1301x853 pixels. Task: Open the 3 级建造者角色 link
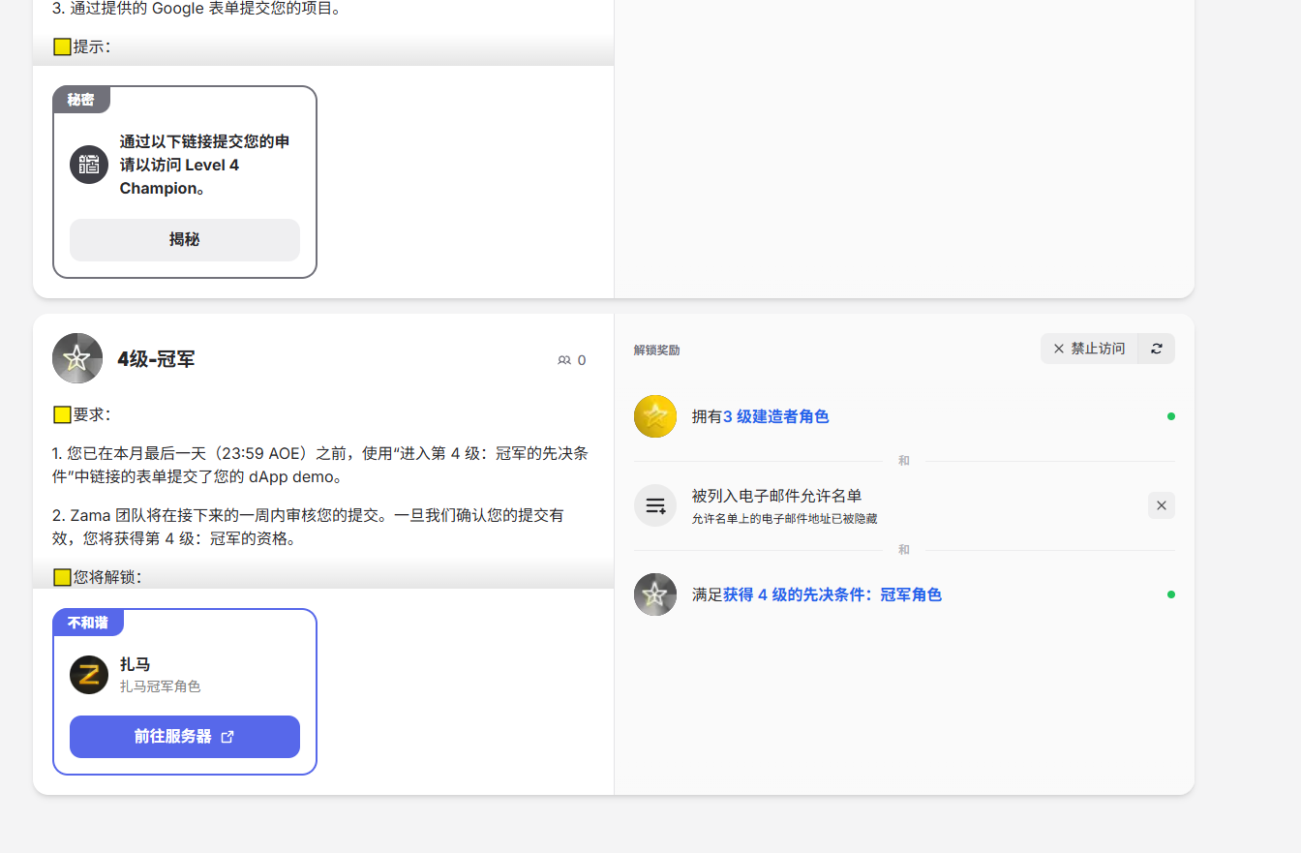pyautogui.click(x=775, y=416)
